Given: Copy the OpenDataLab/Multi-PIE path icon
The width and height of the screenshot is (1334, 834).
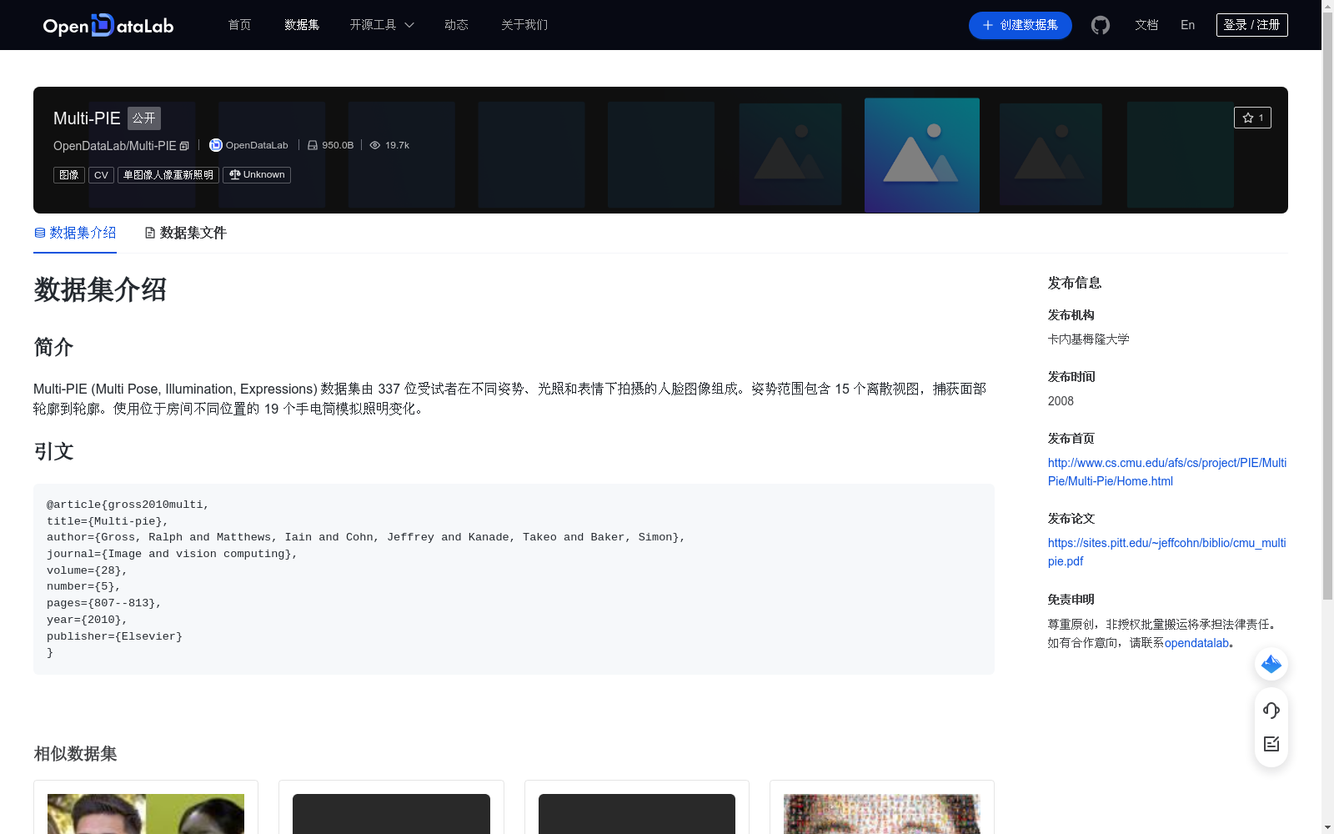Looking at the screenshot, I should pyautogui.click(x=184, y=146).
